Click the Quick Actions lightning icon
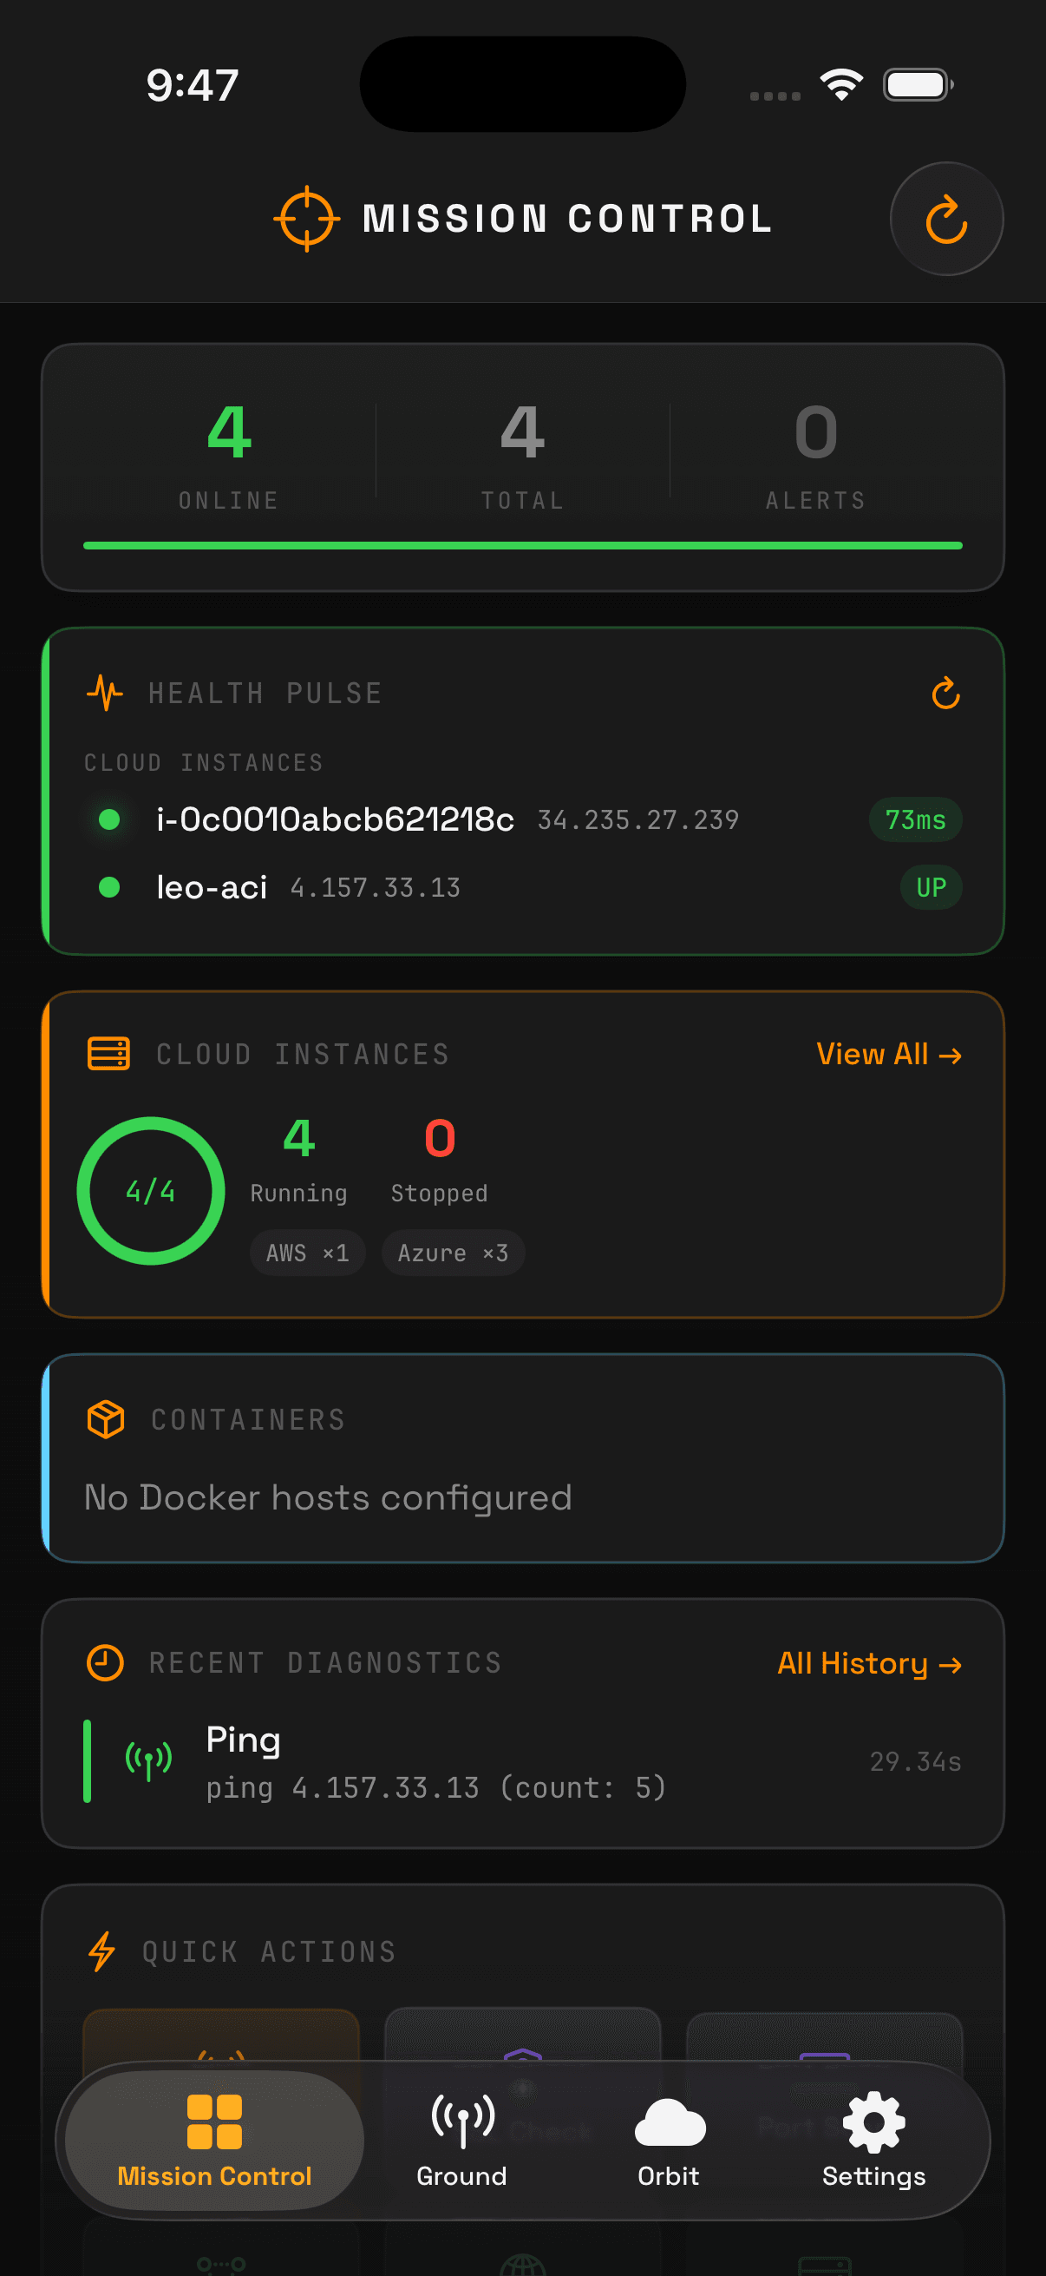The height and width of the screenshot is (2276, 1046). tap(101, 1951)
